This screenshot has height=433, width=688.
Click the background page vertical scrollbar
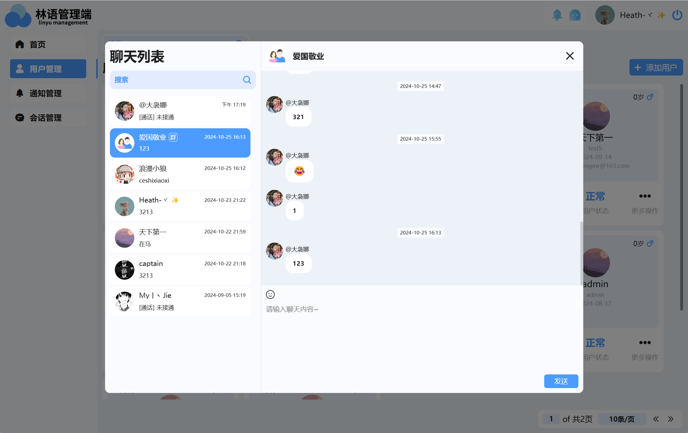click(681, 198)
